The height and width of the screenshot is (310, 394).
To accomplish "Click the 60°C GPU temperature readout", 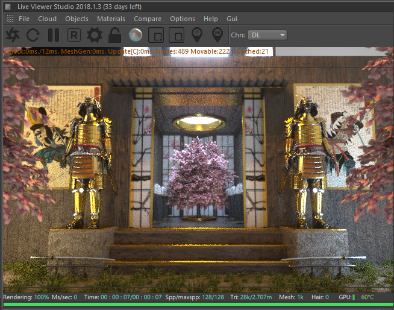I will point(367,297).
